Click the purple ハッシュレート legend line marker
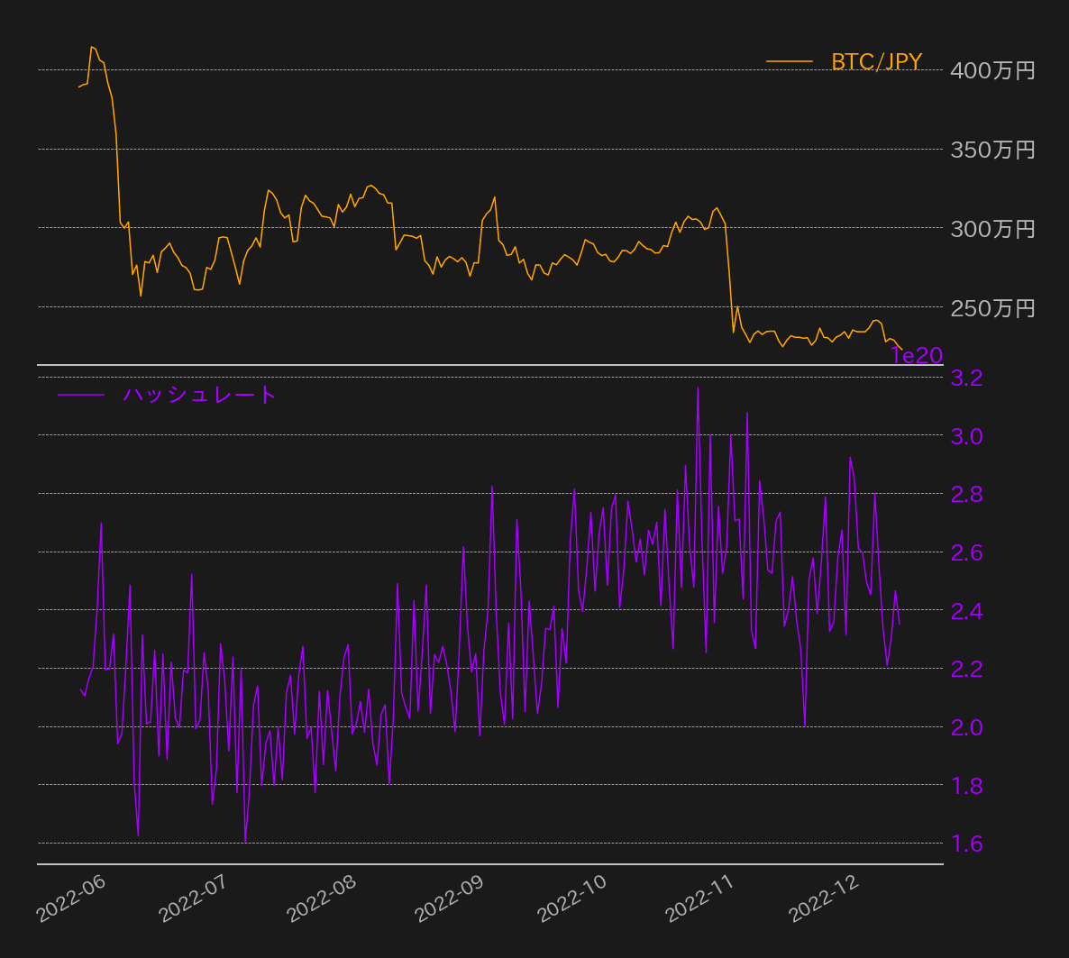 [83, 394]
